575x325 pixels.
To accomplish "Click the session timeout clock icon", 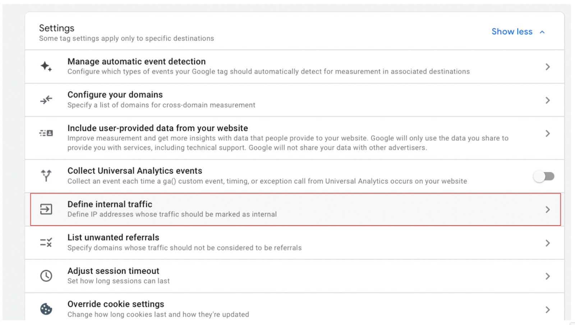I will [x=46, y=276].
